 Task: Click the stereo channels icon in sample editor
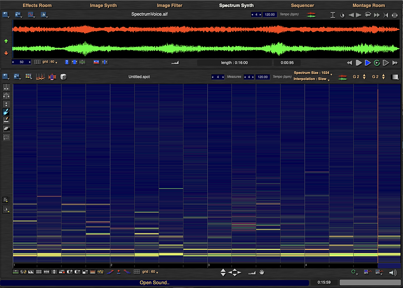[311, 15]
